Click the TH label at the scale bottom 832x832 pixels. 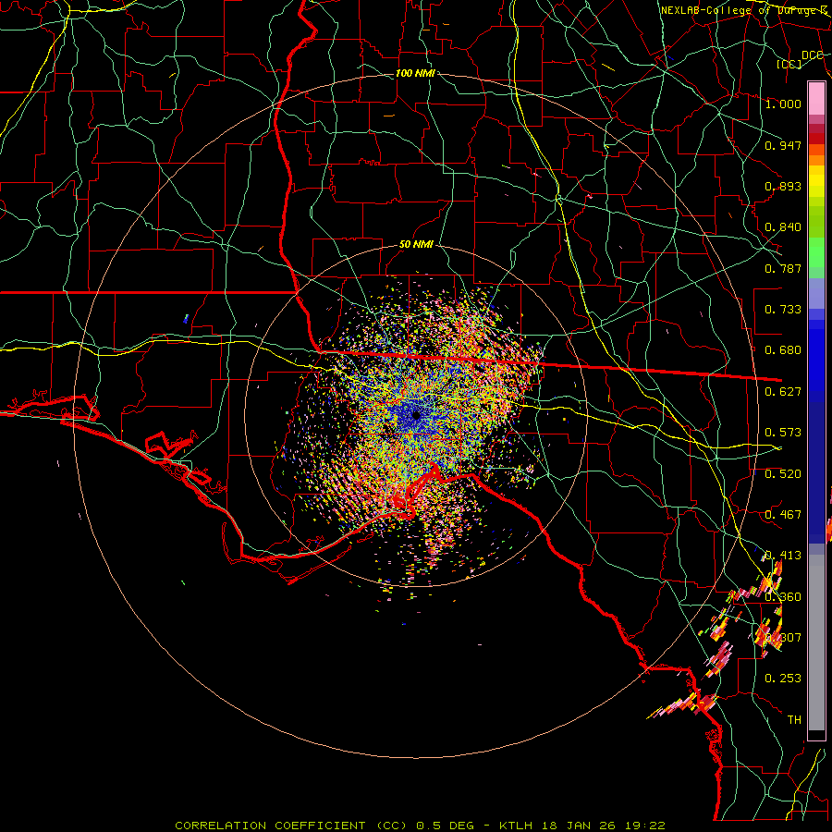[794, 720]
